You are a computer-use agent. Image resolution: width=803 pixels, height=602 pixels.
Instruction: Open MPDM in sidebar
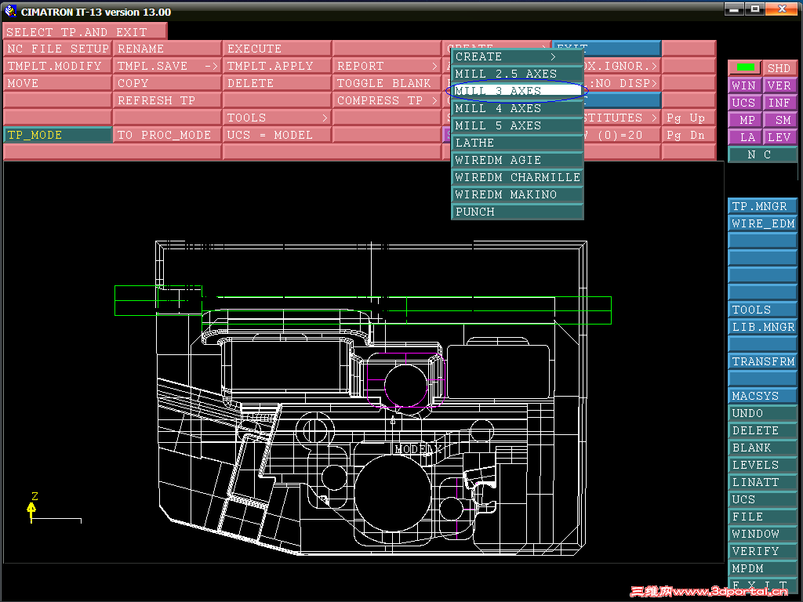tap(762, 569)
